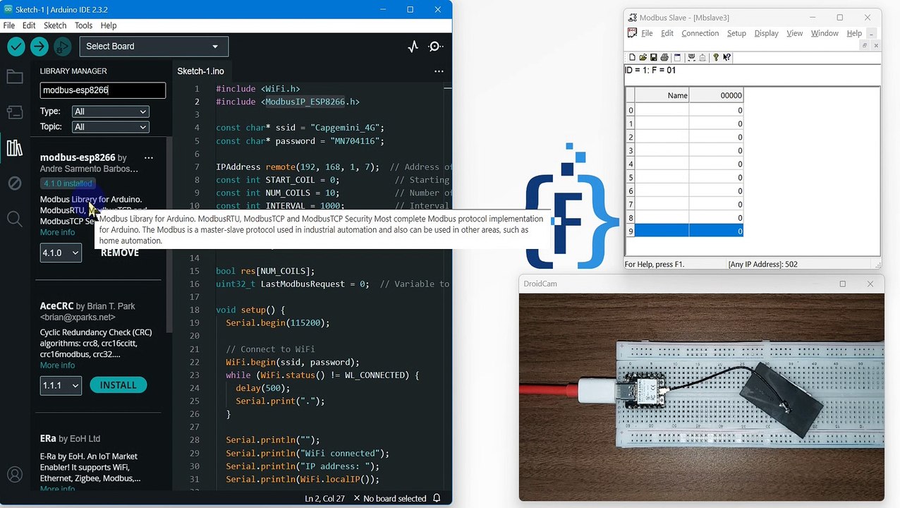Click the About question-mark icon in Modbus Slave

(x=716, y=57)
